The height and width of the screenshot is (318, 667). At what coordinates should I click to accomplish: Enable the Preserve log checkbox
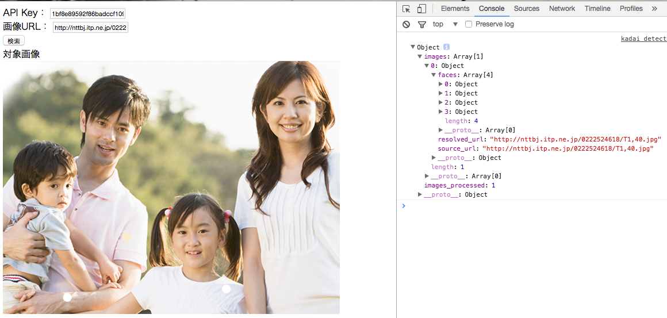469,24
